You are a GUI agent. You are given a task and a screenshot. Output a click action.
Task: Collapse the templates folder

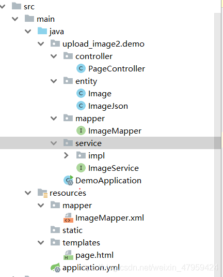tap(41, 243)
